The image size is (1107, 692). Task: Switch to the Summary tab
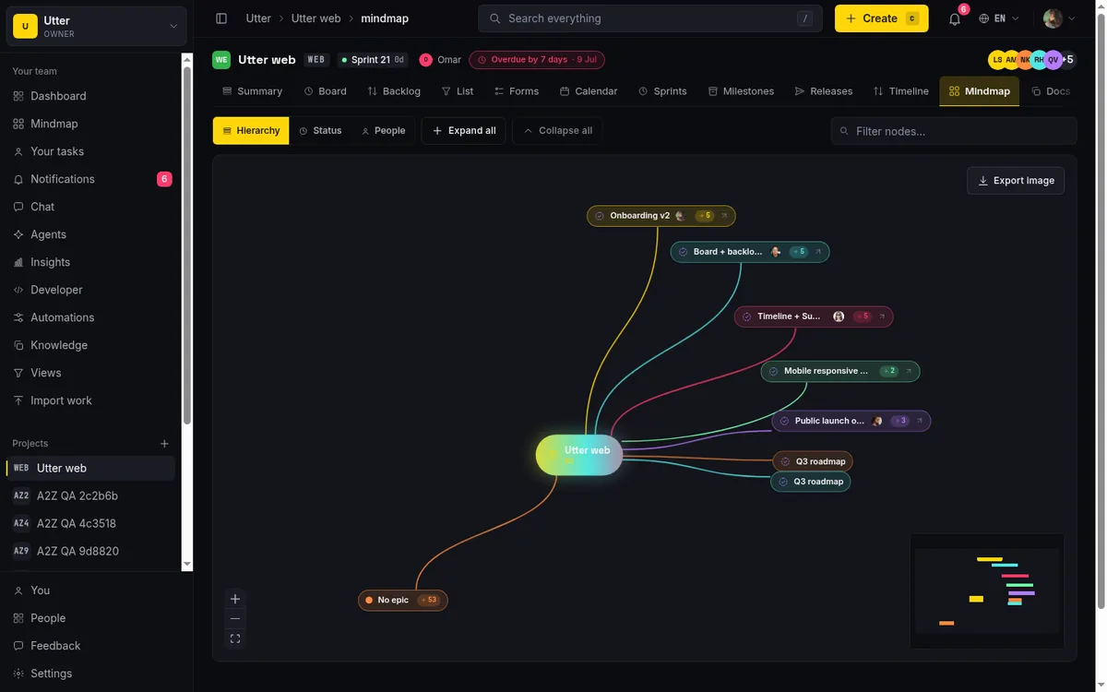[x=252, y=91]
